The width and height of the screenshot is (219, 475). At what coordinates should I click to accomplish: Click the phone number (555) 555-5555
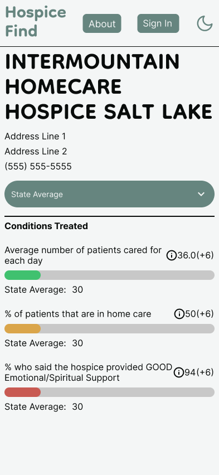pyautogui.click(x=38, y=166)
